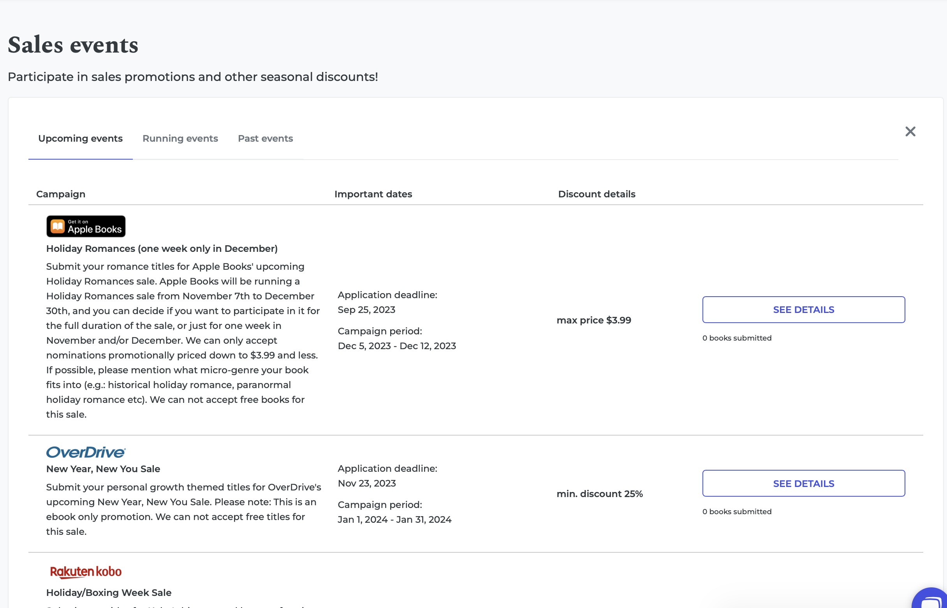Click Holiday/Boxing Week Sale title

(x=109, y=592)
